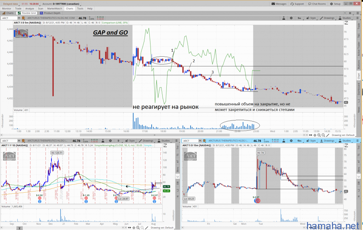The height and width of the screenshot is (230, 363).
Task: Open settings gear in the 15m chart
Action: coord(291,141)
